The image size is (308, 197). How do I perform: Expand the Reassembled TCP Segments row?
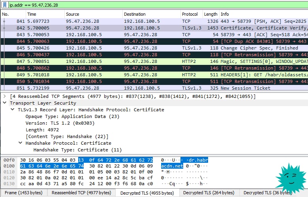point(5,96)
